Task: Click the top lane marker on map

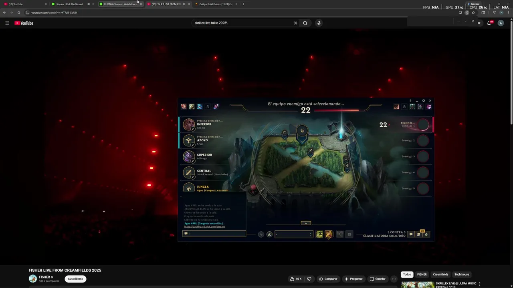Action: tap(285, 133)
